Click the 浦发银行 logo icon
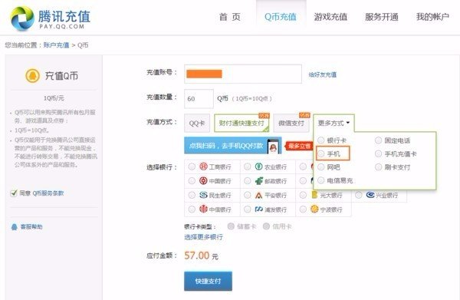 [258, 209]
